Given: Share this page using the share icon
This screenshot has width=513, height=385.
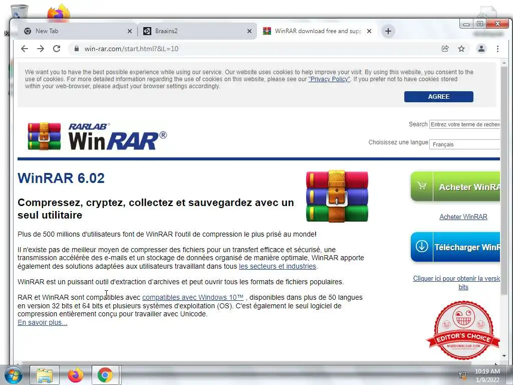Looking at the screenshot, I should click(445, 49).
